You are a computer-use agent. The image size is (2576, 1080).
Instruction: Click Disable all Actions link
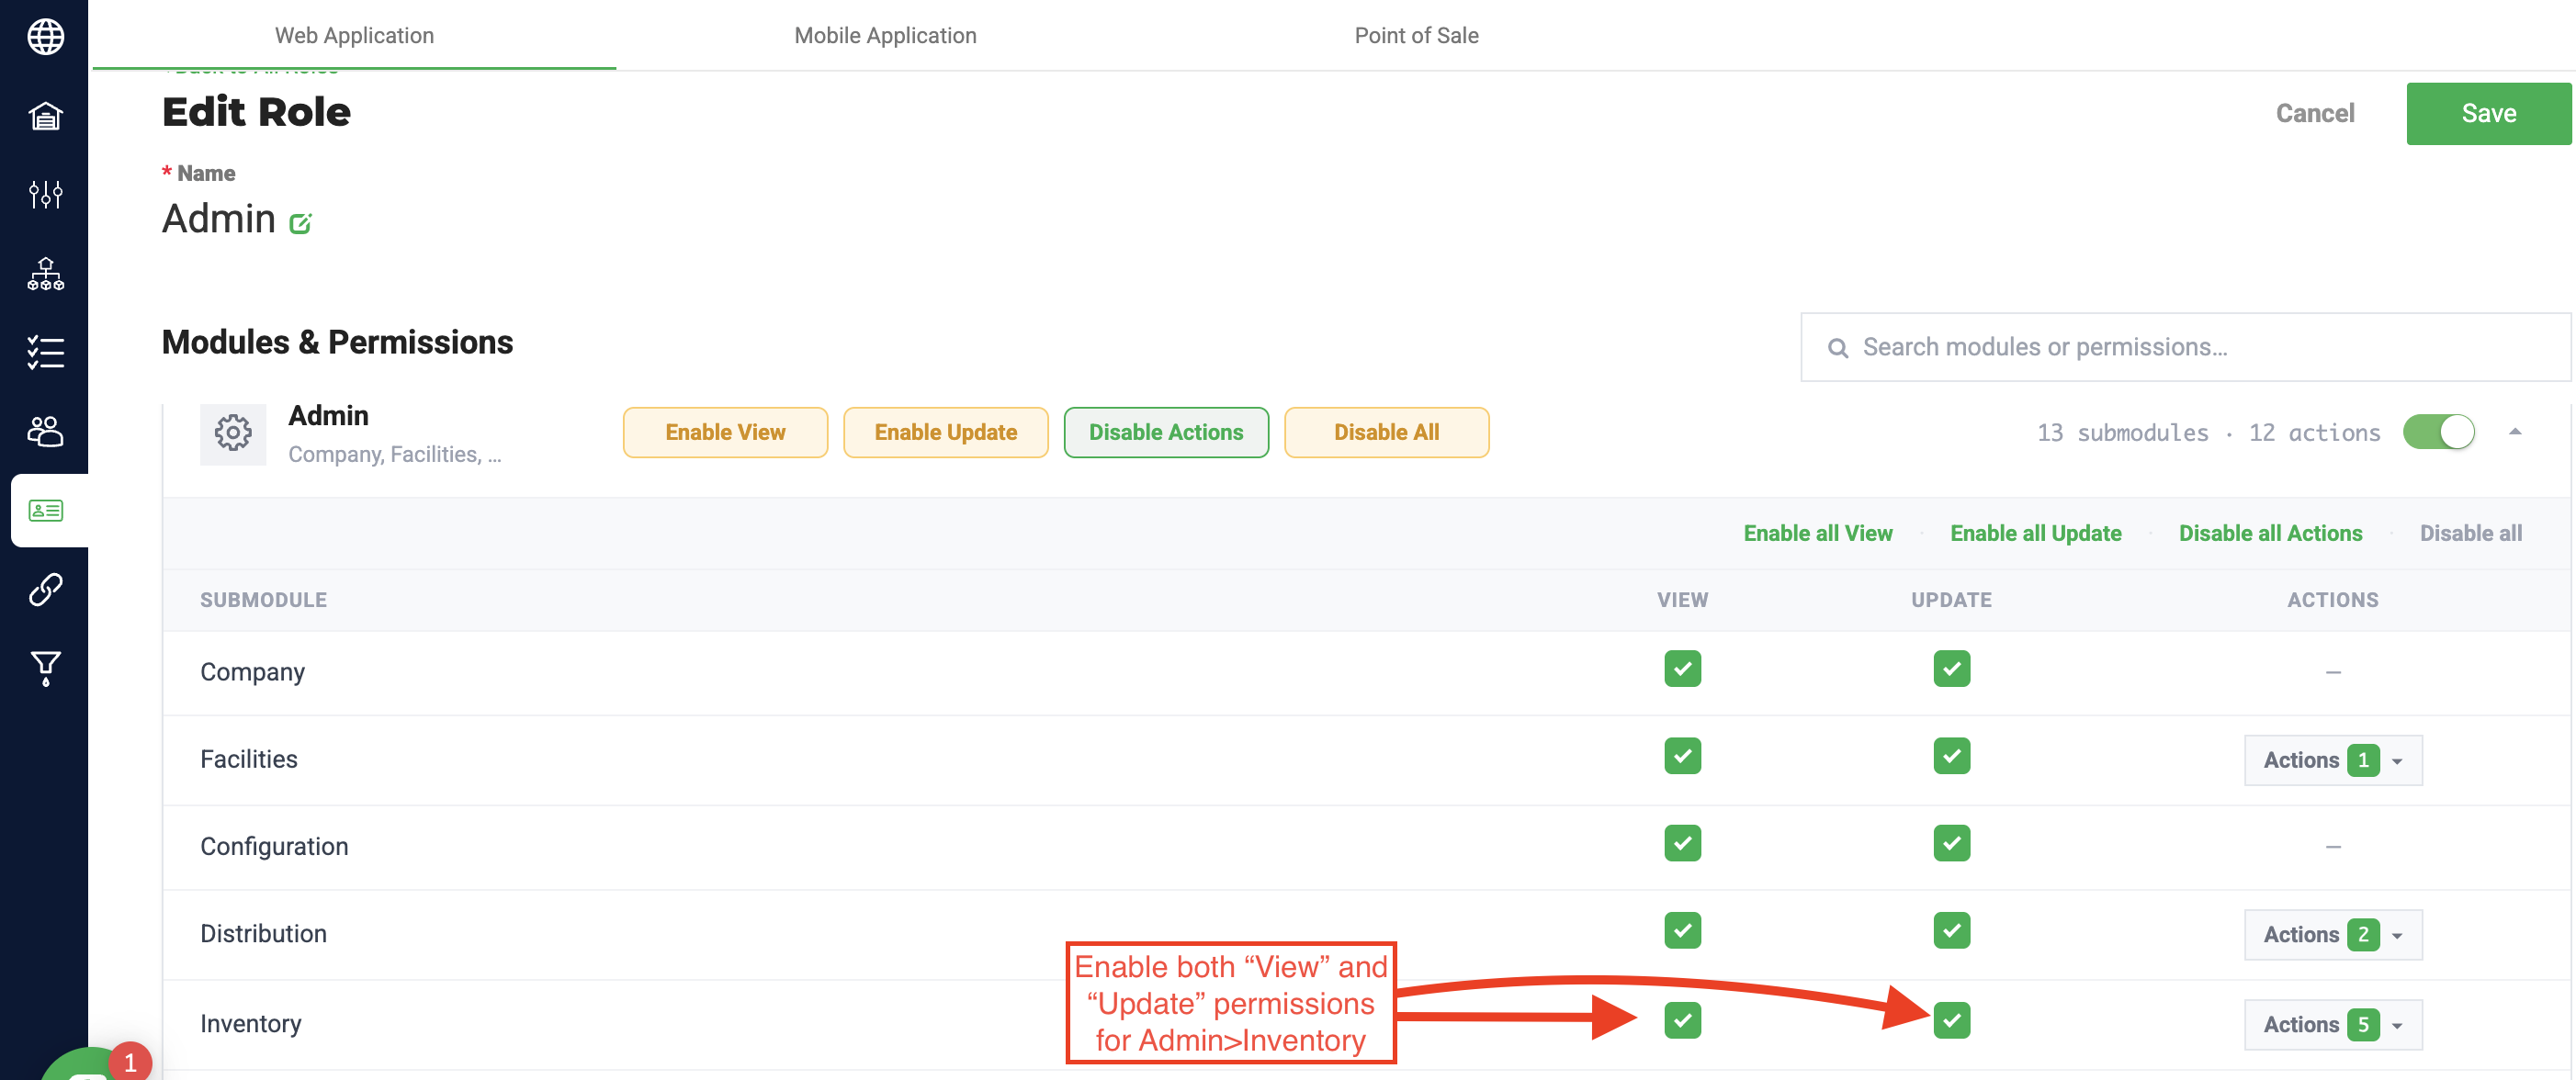2270,533
